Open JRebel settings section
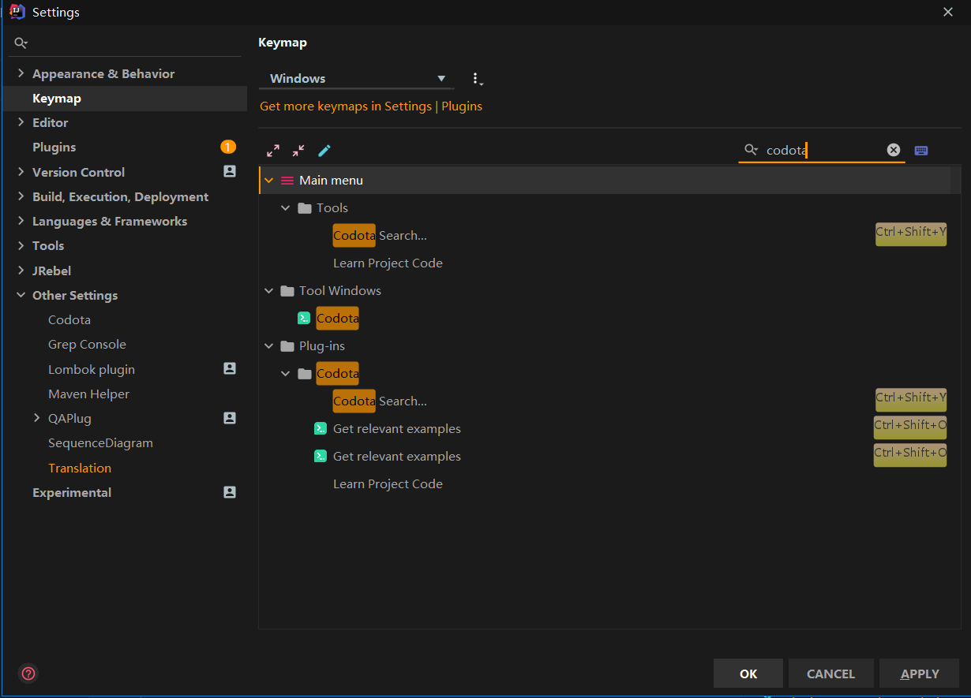The width and height of the screenshot is (971, 698). (51, 271)
